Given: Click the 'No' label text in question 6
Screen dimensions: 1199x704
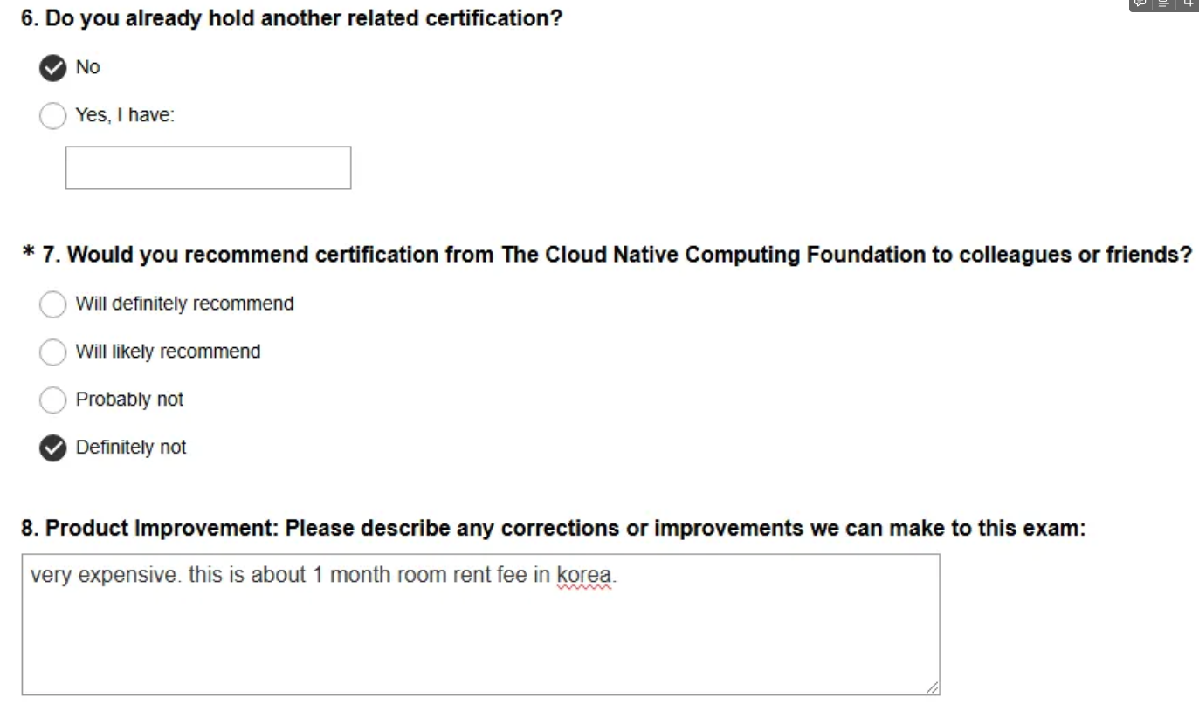Looking at the screenshot, I should coord(88,67).
